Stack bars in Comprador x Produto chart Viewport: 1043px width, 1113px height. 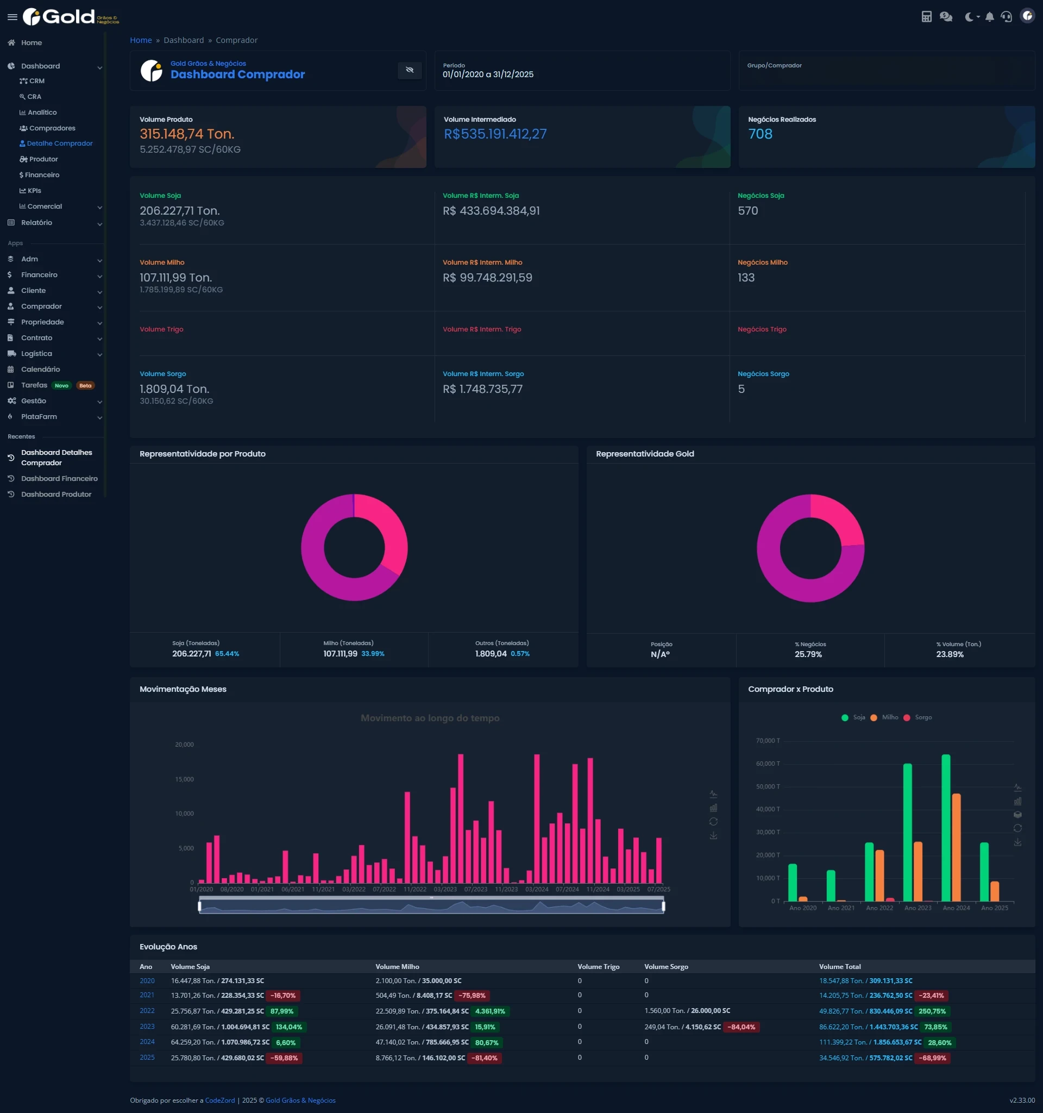click(1017, 815)
